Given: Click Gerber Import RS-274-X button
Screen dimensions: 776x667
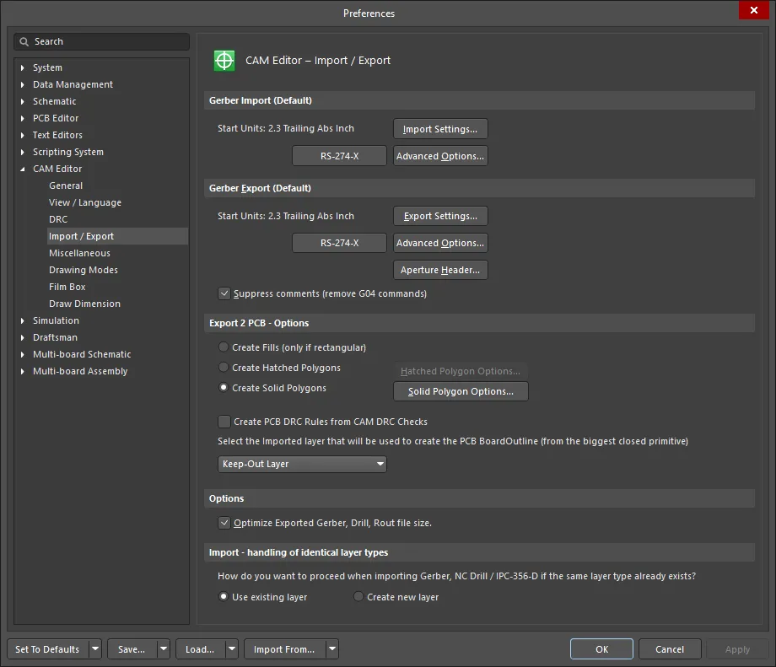Looking at the screenshot, I should (x=339, y=156).
